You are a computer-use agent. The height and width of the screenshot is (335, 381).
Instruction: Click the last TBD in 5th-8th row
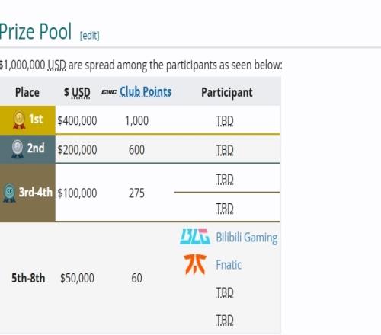pyautogui.click(x=225, y=320)
